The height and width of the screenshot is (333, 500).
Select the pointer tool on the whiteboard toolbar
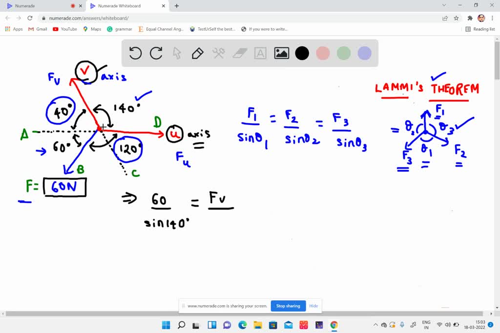point(177,53)
